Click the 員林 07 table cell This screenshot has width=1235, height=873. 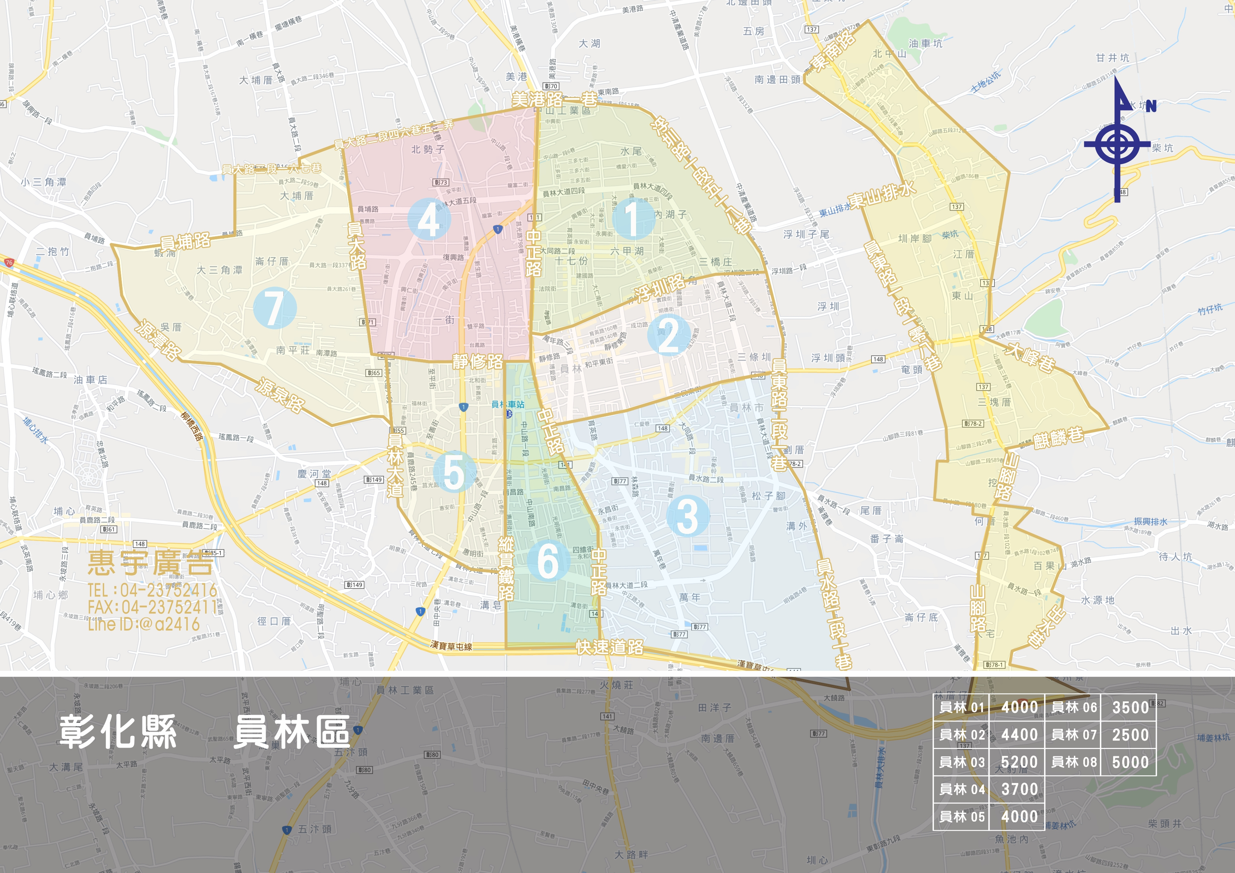[1074, 735]
